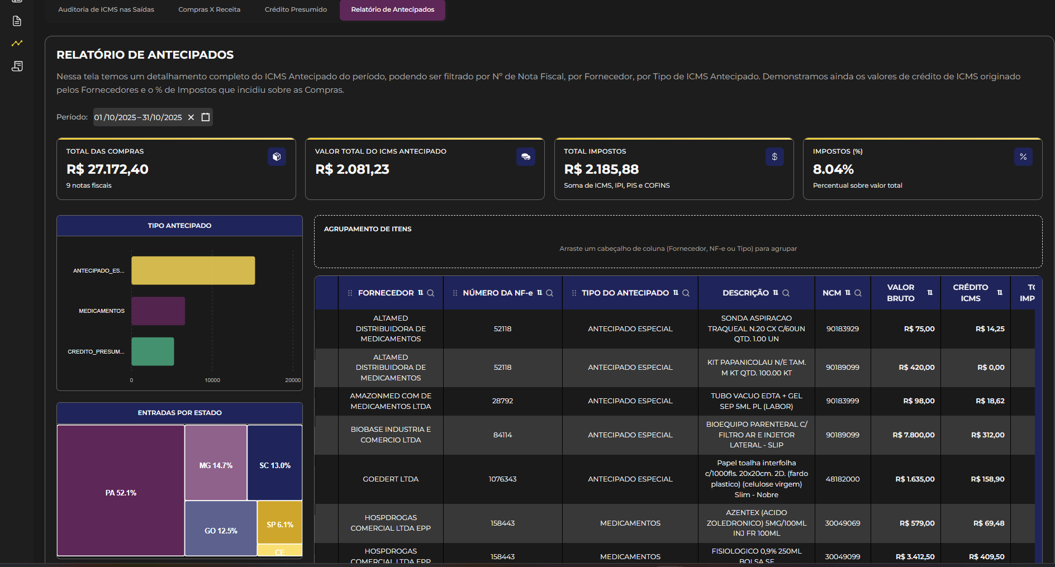Screen dimensions: 1055x567
Task: Clear the Período date range
Action: (191, 117)
